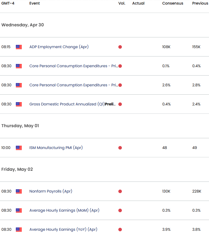The width and height of the screenshot is (209, 238).
Task: Click US flag icon next to ISM Manufacturing PMI
Action: pyautogui.click(x=19, y=148)
